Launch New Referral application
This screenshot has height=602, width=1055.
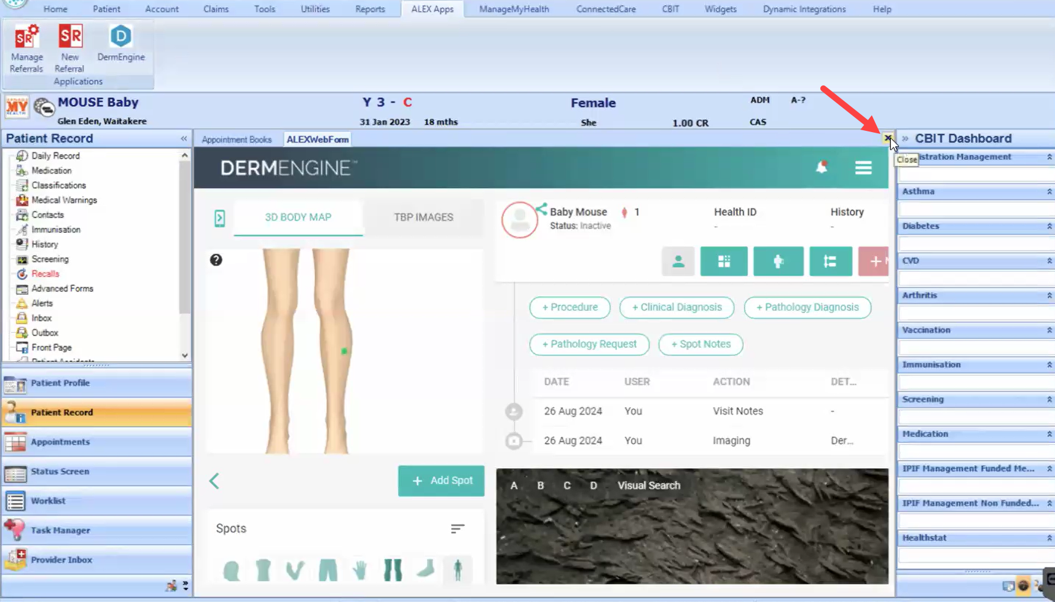click(x=69, y=49)
